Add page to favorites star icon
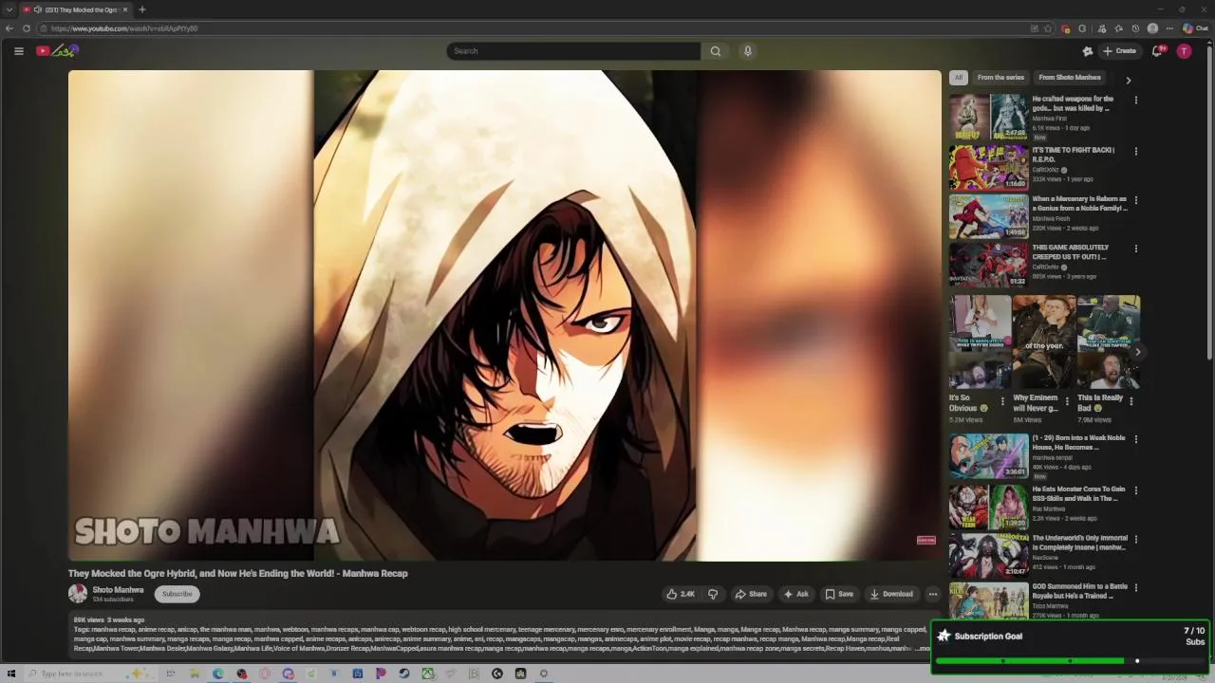This screenshot has width=1215, height=683. 1048,28
